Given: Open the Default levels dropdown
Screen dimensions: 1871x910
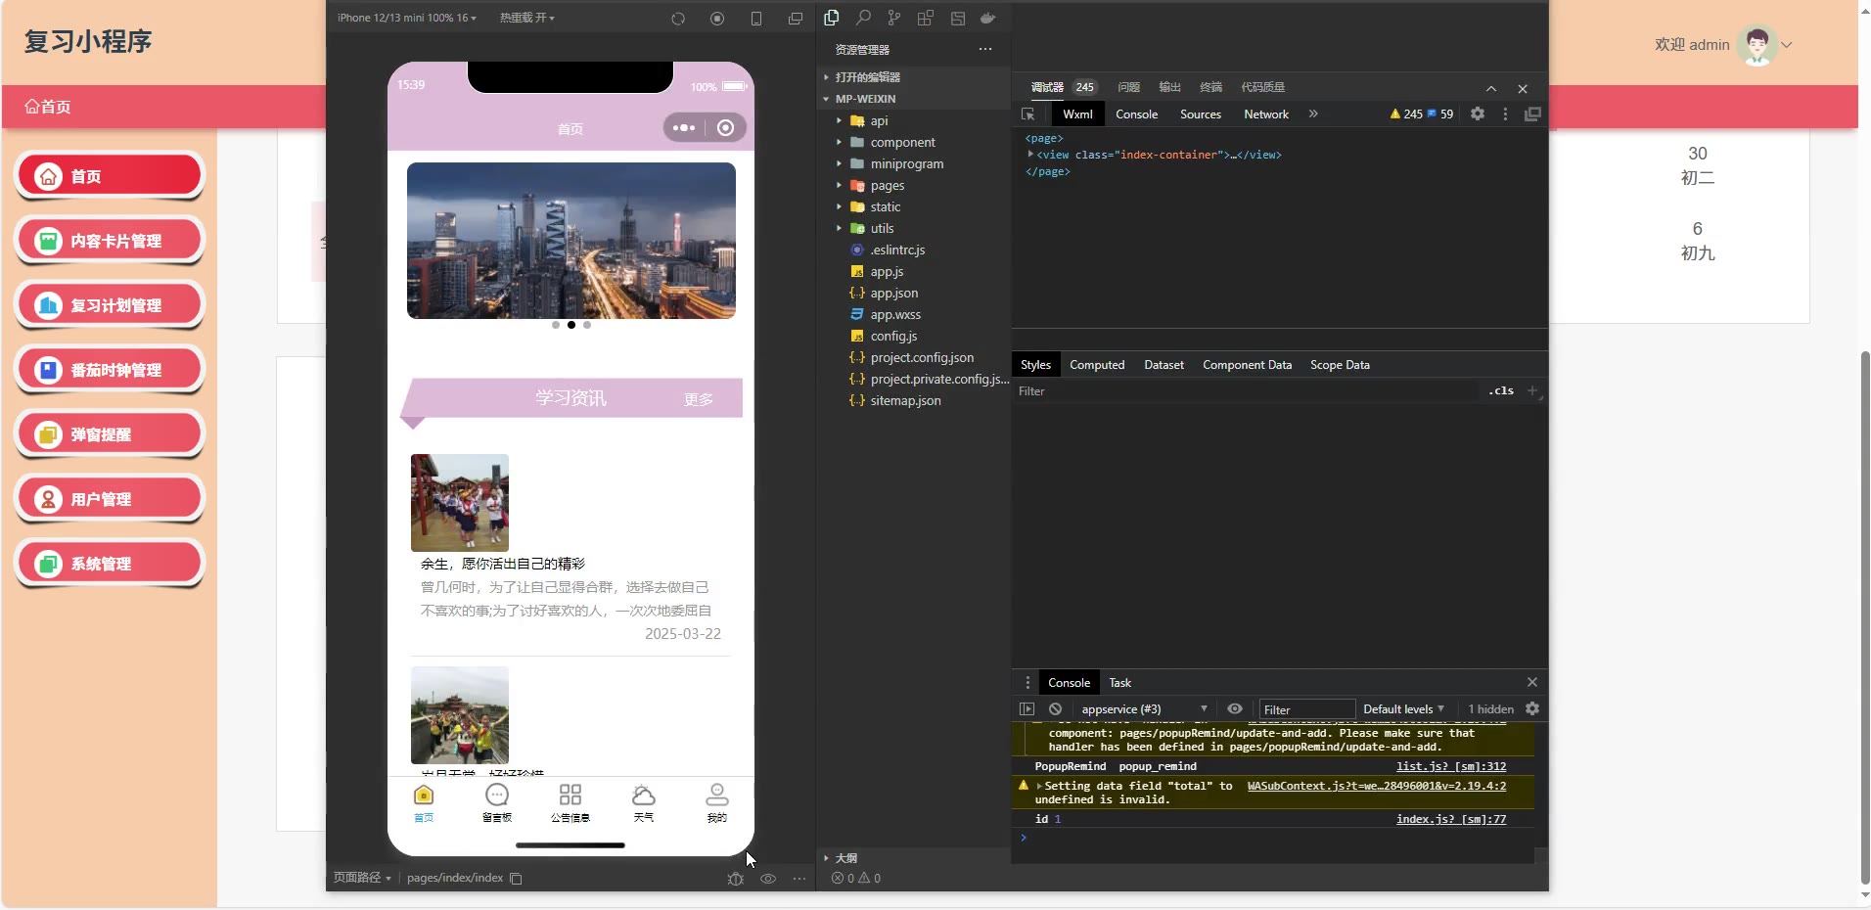Looking at the screenshot, I should [1403, 709].
